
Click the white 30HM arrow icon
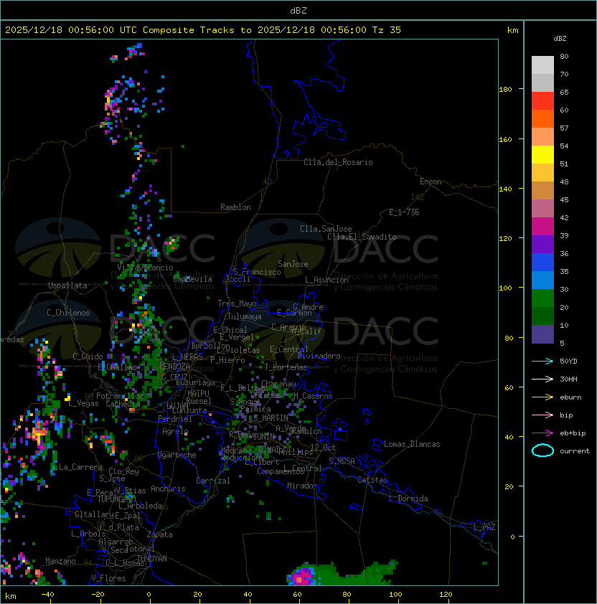(x=542, y=379)
